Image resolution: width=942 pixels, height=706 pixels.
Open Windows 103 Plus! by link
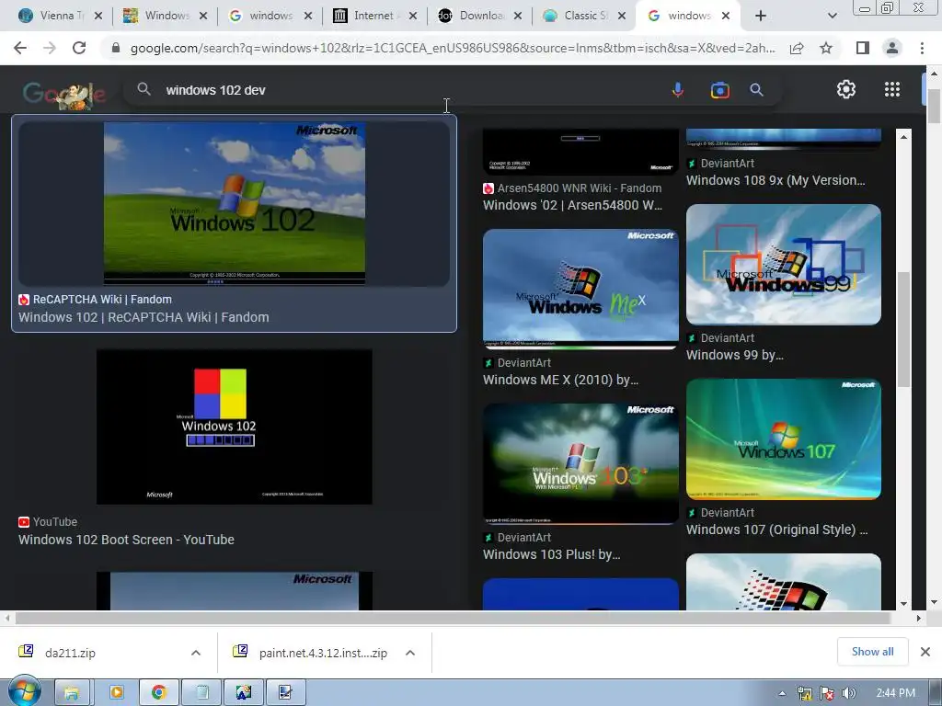tap(552, 554)
